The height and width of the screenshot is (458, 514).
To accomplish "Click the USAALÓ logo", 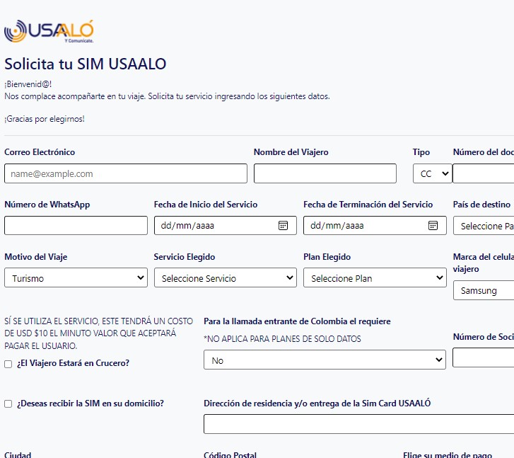I will [x=49, y=31].
